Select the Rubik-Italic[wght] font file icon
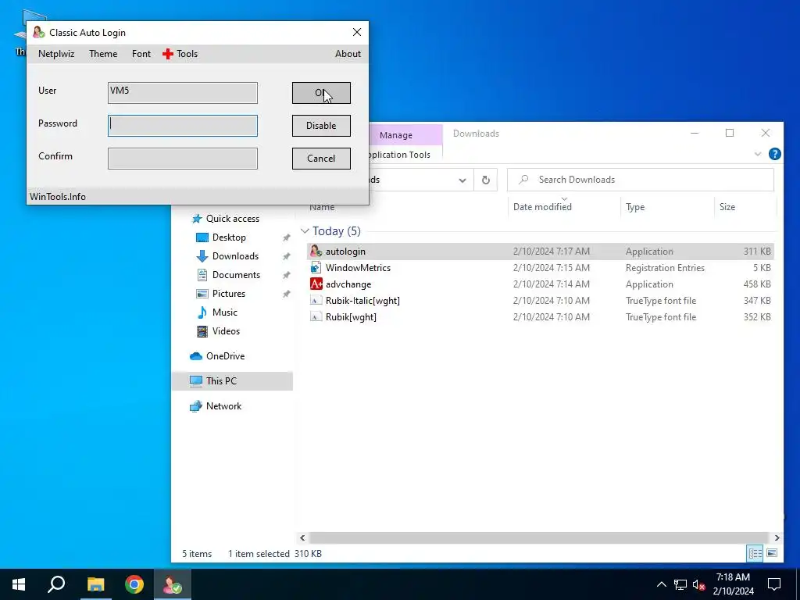800x600 pixels. 316,301
